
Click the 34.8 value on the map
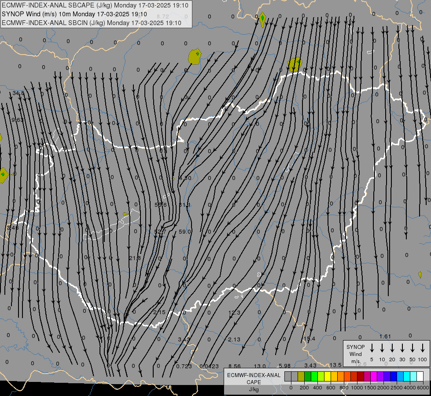18,93
